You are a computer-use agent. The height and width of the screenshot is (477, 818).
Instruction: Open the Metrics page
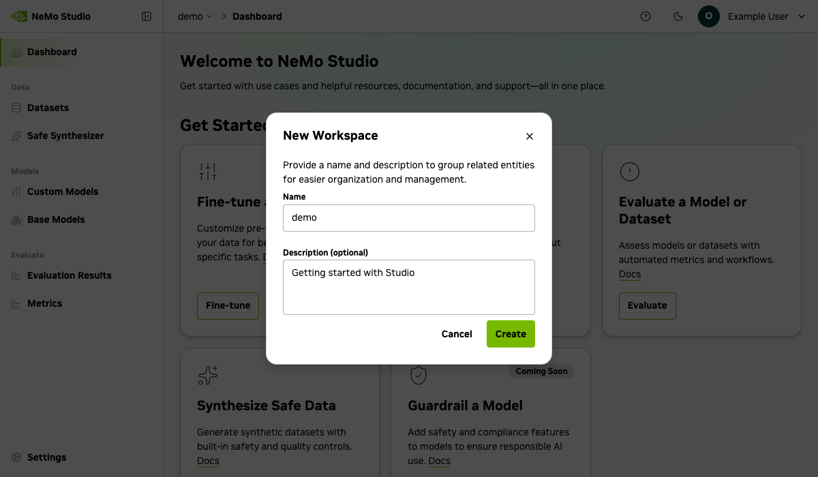click(44, 303)
